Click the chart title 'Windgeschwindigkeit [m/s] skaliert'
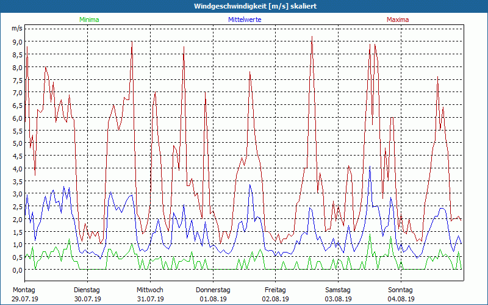This screenshot has height=305, width=488. pyautogui.click(x=255, y=6)
